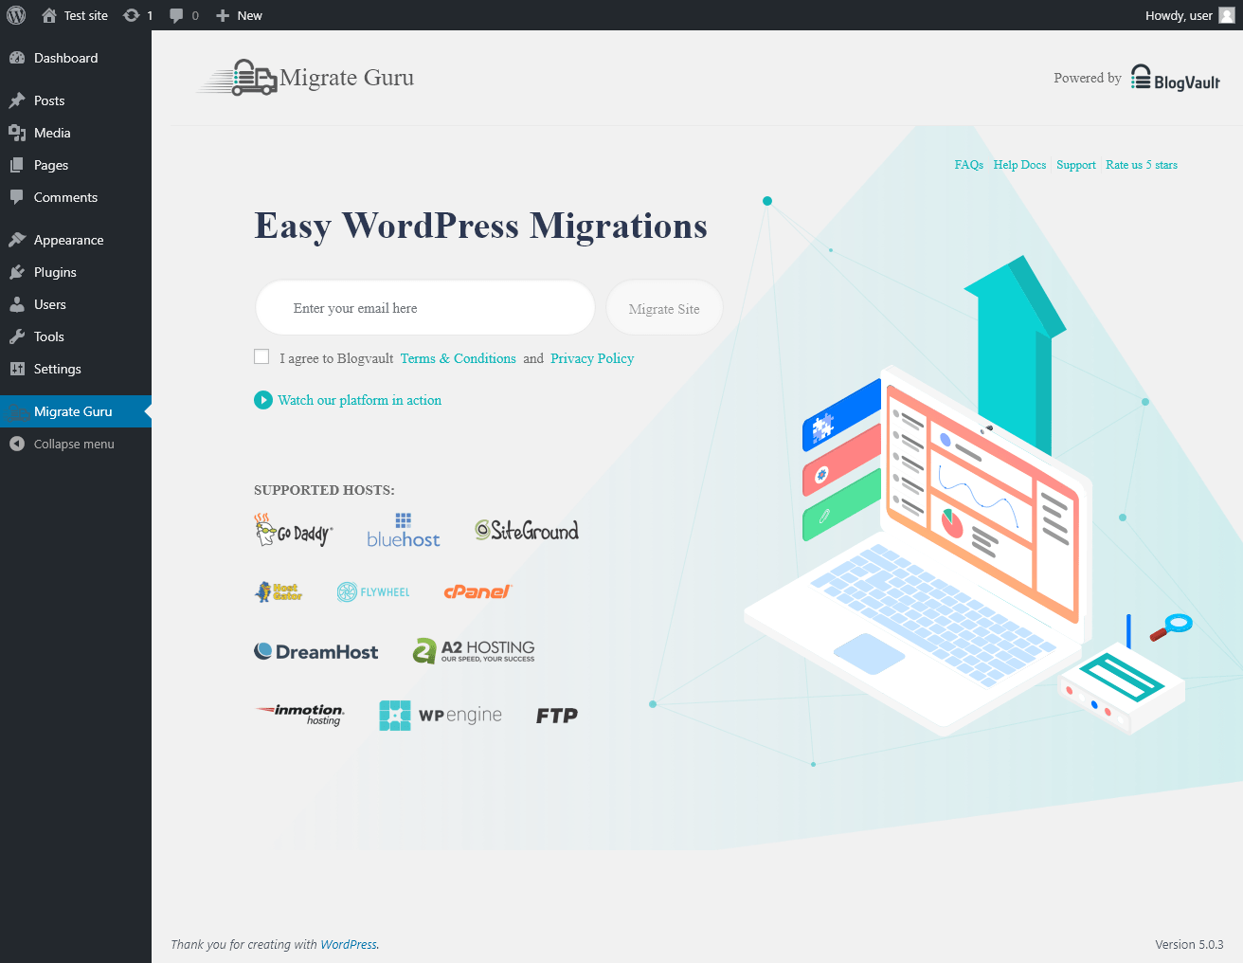This screenshot has height=963, width=1243.
Task: Open the comments bubble icon in admin bar
Action: (176, 15)
